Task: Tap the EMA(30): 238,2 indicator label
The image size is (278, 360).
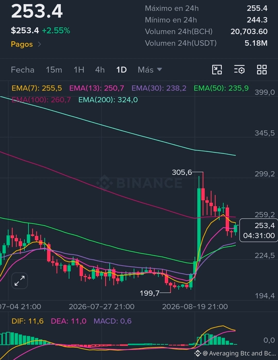Action: point(159,88)
